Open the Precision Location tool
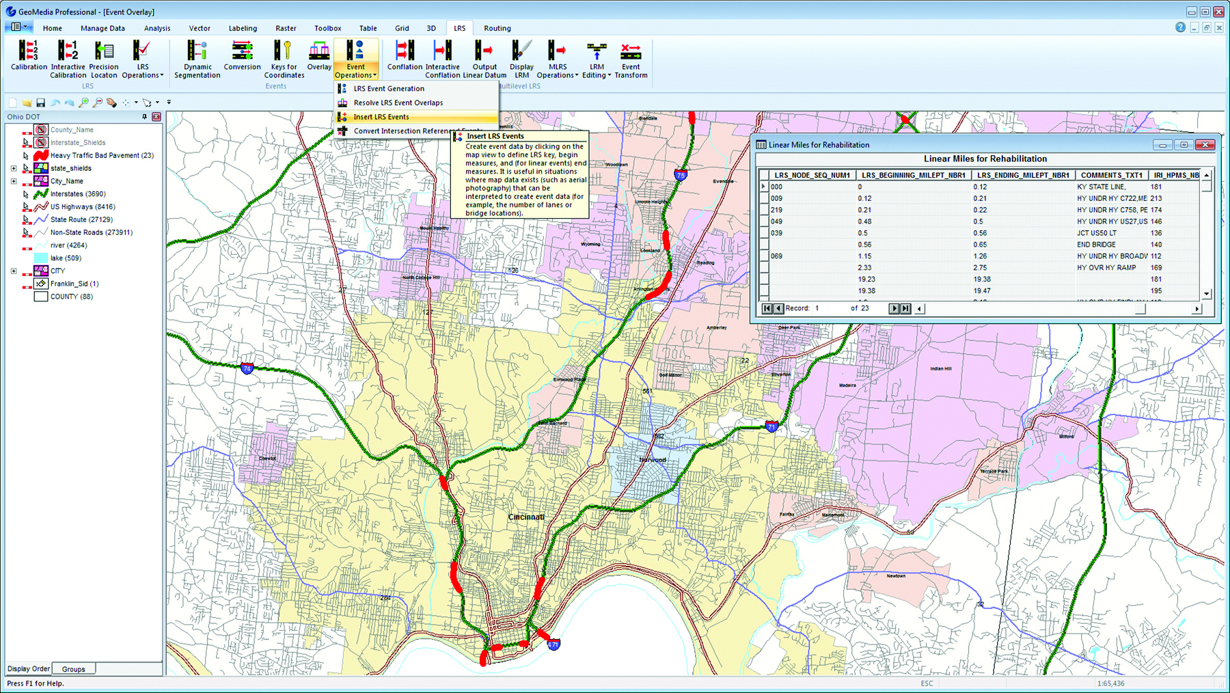This screenshot has height=693, width=1230. [104, 59]
